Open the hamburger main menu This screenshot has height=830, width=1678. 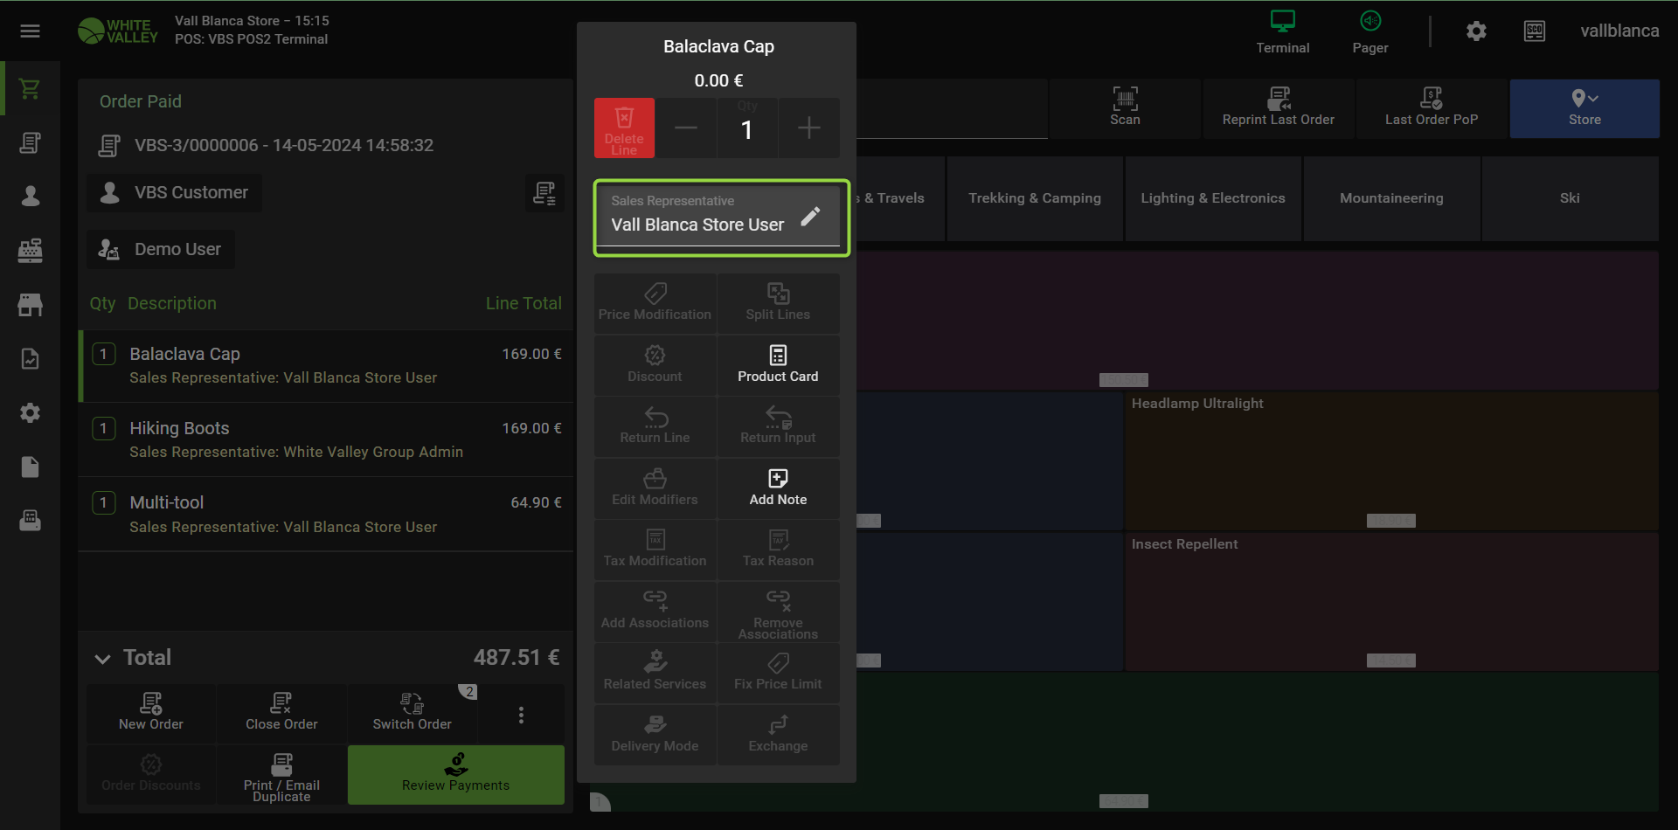31,31
